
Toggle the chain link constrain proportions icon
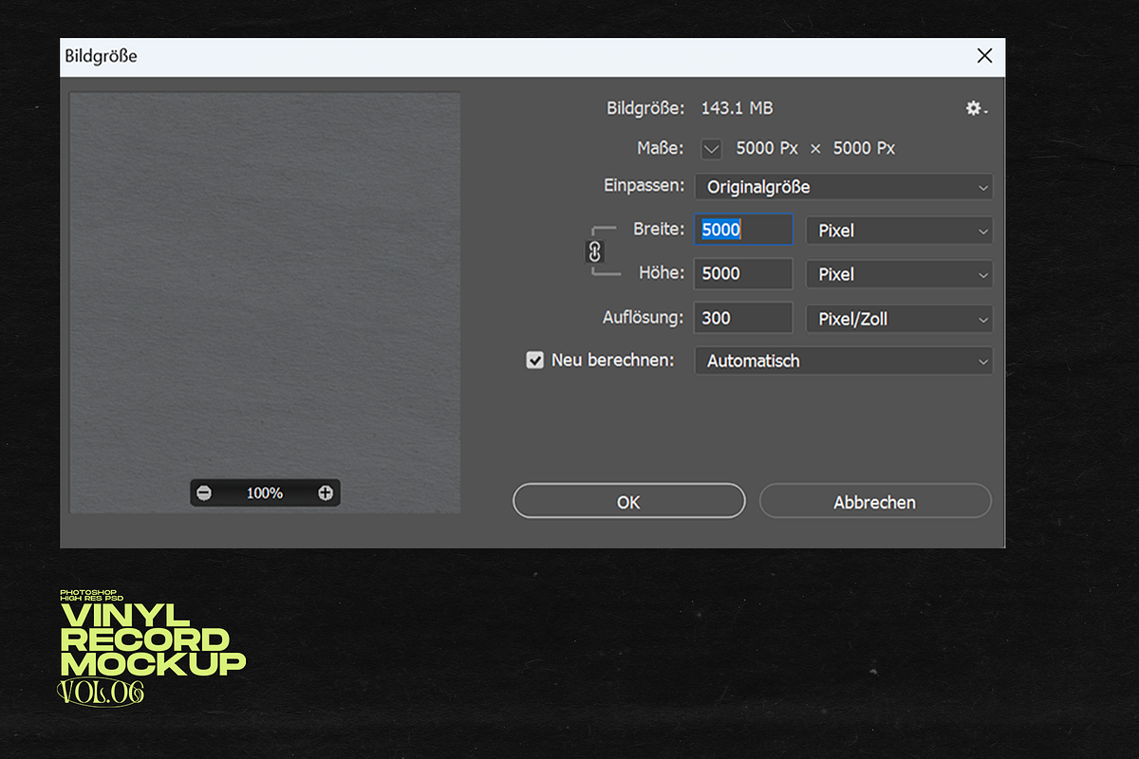tap(595, 251)
